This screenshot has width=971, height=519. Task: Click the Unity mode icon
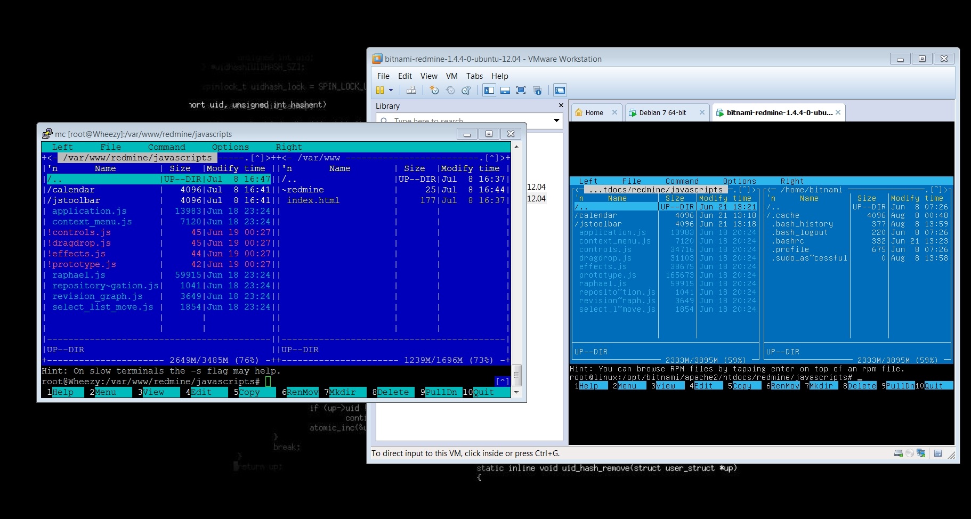[x=537, y=90]
